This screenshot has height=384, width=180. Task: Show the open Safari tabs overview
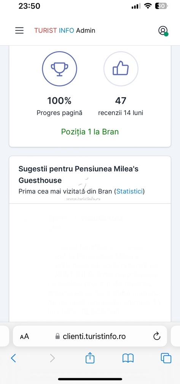pyautogui.click(x=166, y=358)
